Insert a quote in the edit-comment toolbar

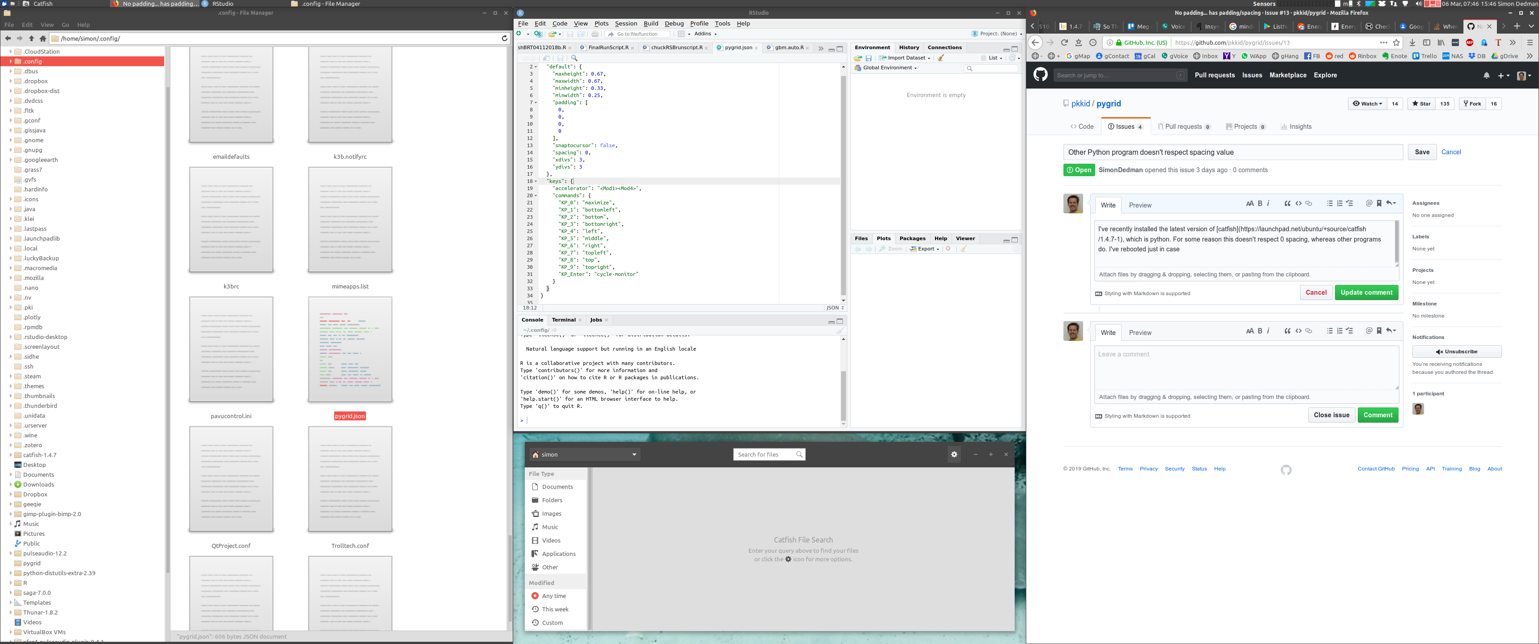[1288, 204]
